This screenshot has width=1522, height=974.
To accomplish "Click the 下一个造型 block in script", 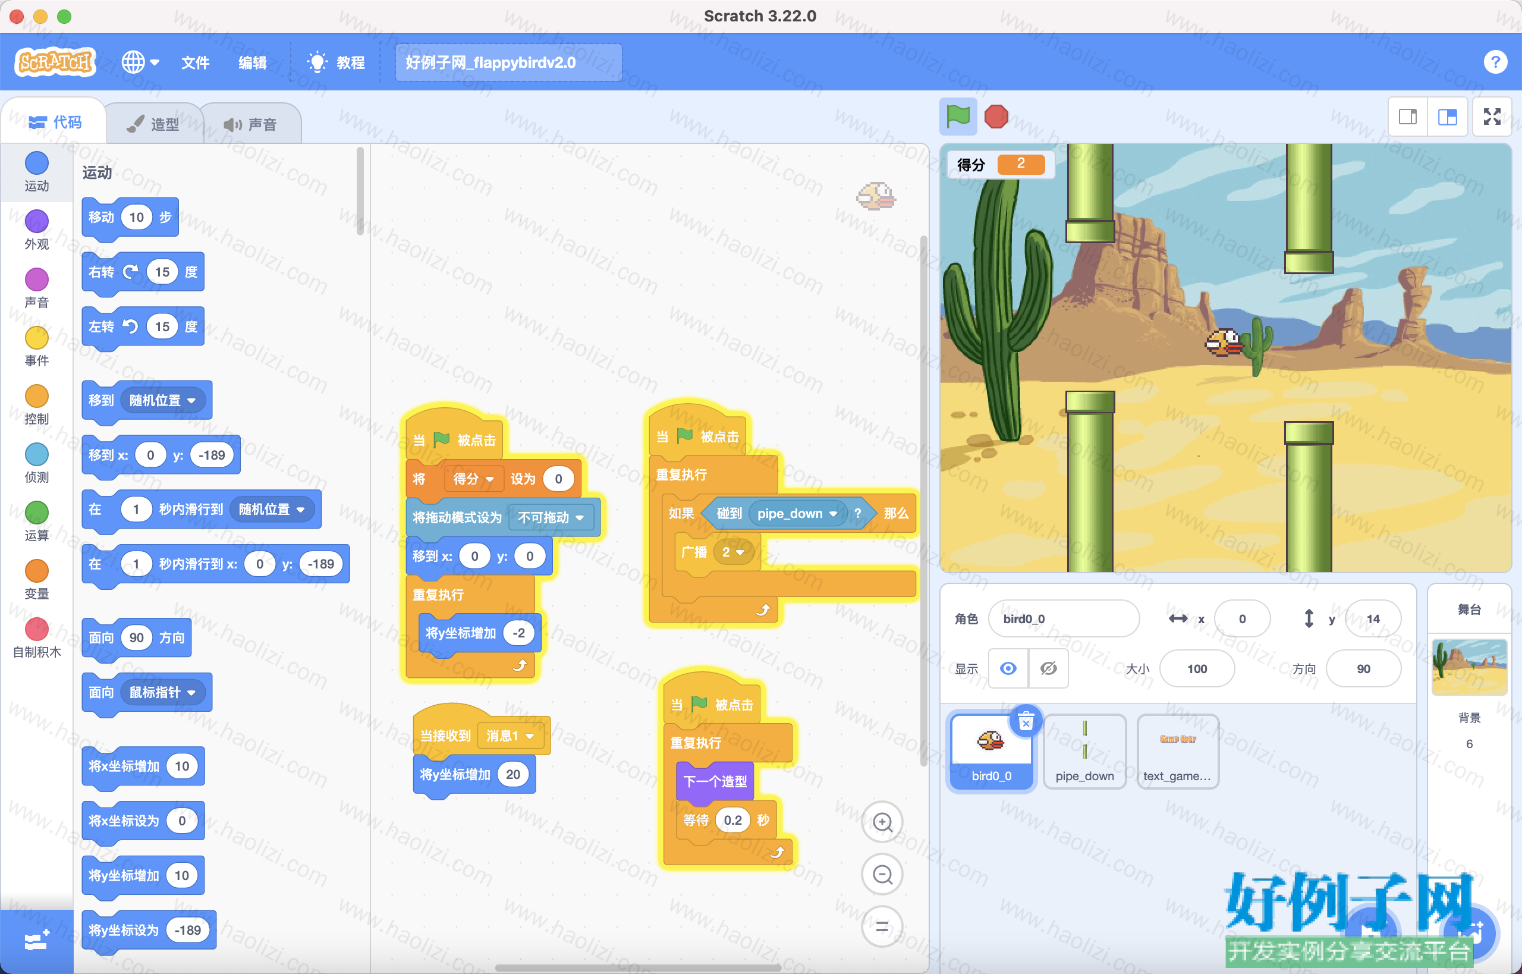I will click(x=715, y=782).
